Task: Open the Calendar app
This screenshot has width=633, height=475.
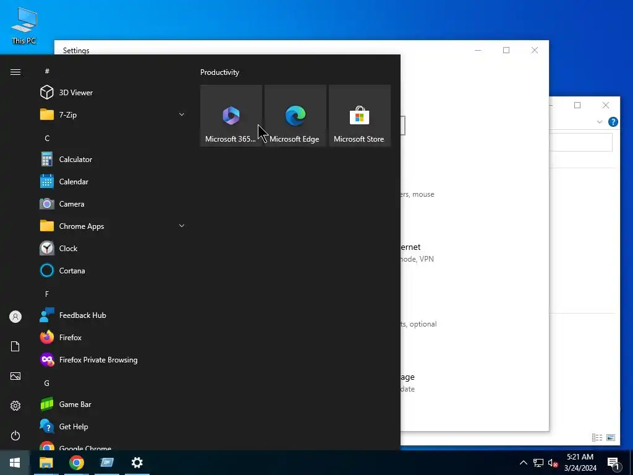Action: click(x=113, y=181)
